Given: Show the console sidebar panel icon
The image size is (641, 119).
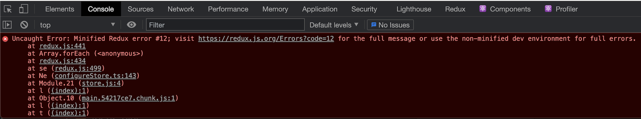Looking at the screenshot, I should pyautogui.click(x=7, y=25).
